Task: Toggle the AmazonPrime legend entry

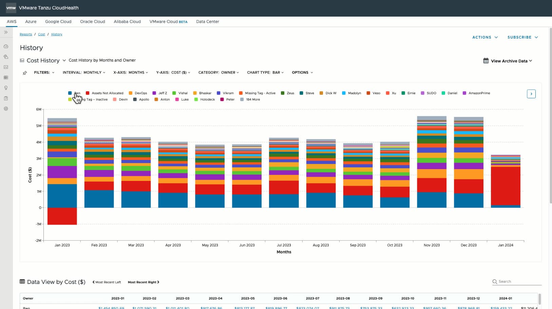Action: pyautogui.click(x=476, y=93)
